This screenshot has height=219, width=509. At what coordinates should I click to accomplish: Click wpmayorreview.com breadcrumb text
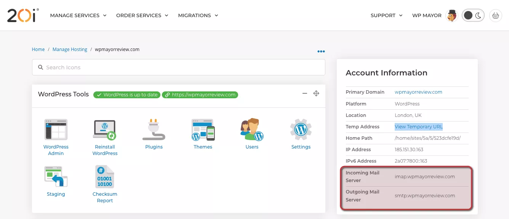point(117,50)
